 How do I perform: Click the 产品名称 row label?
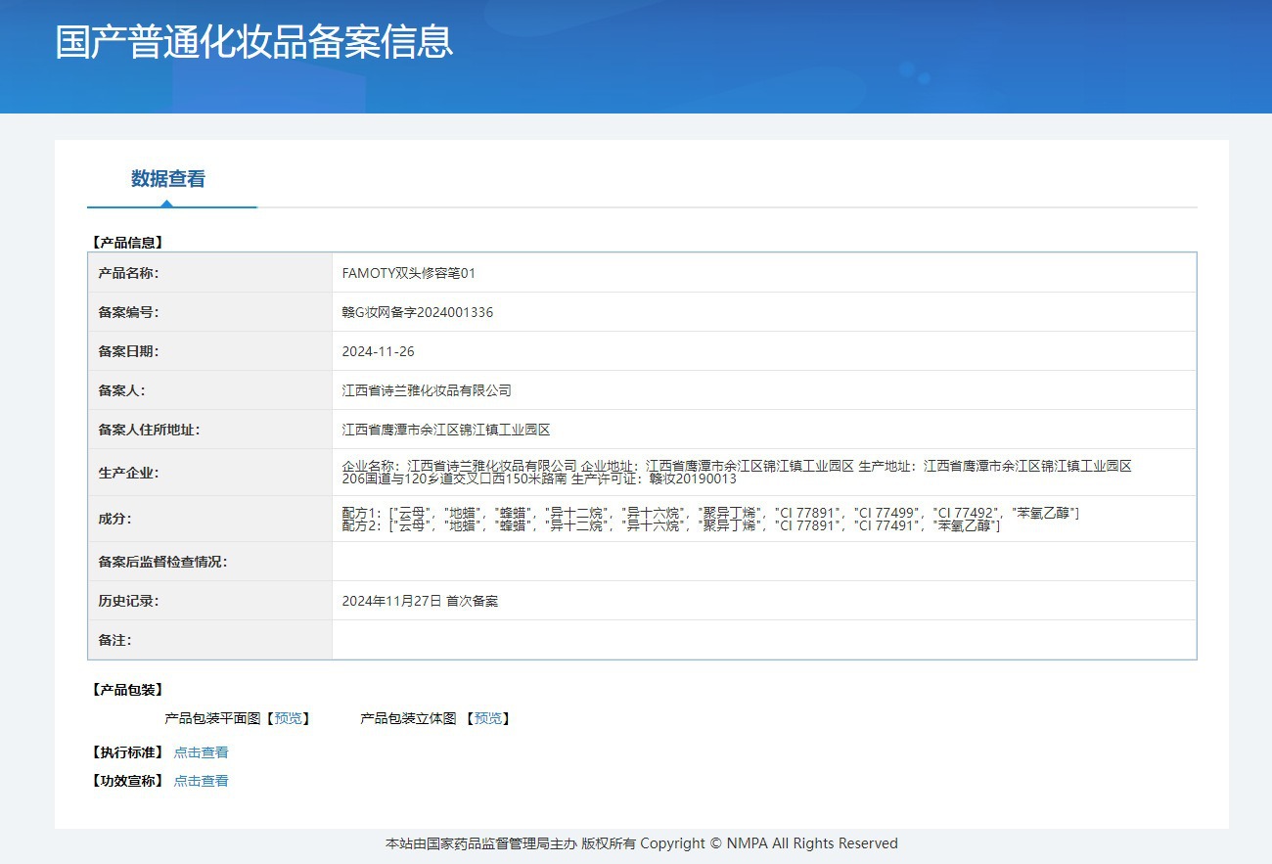pos(128,273)
